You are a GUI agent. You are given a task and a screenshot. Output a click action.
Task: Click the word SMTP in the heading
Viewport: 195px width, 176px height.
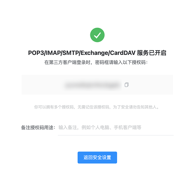pyautogui.click(x=71, y=53)
